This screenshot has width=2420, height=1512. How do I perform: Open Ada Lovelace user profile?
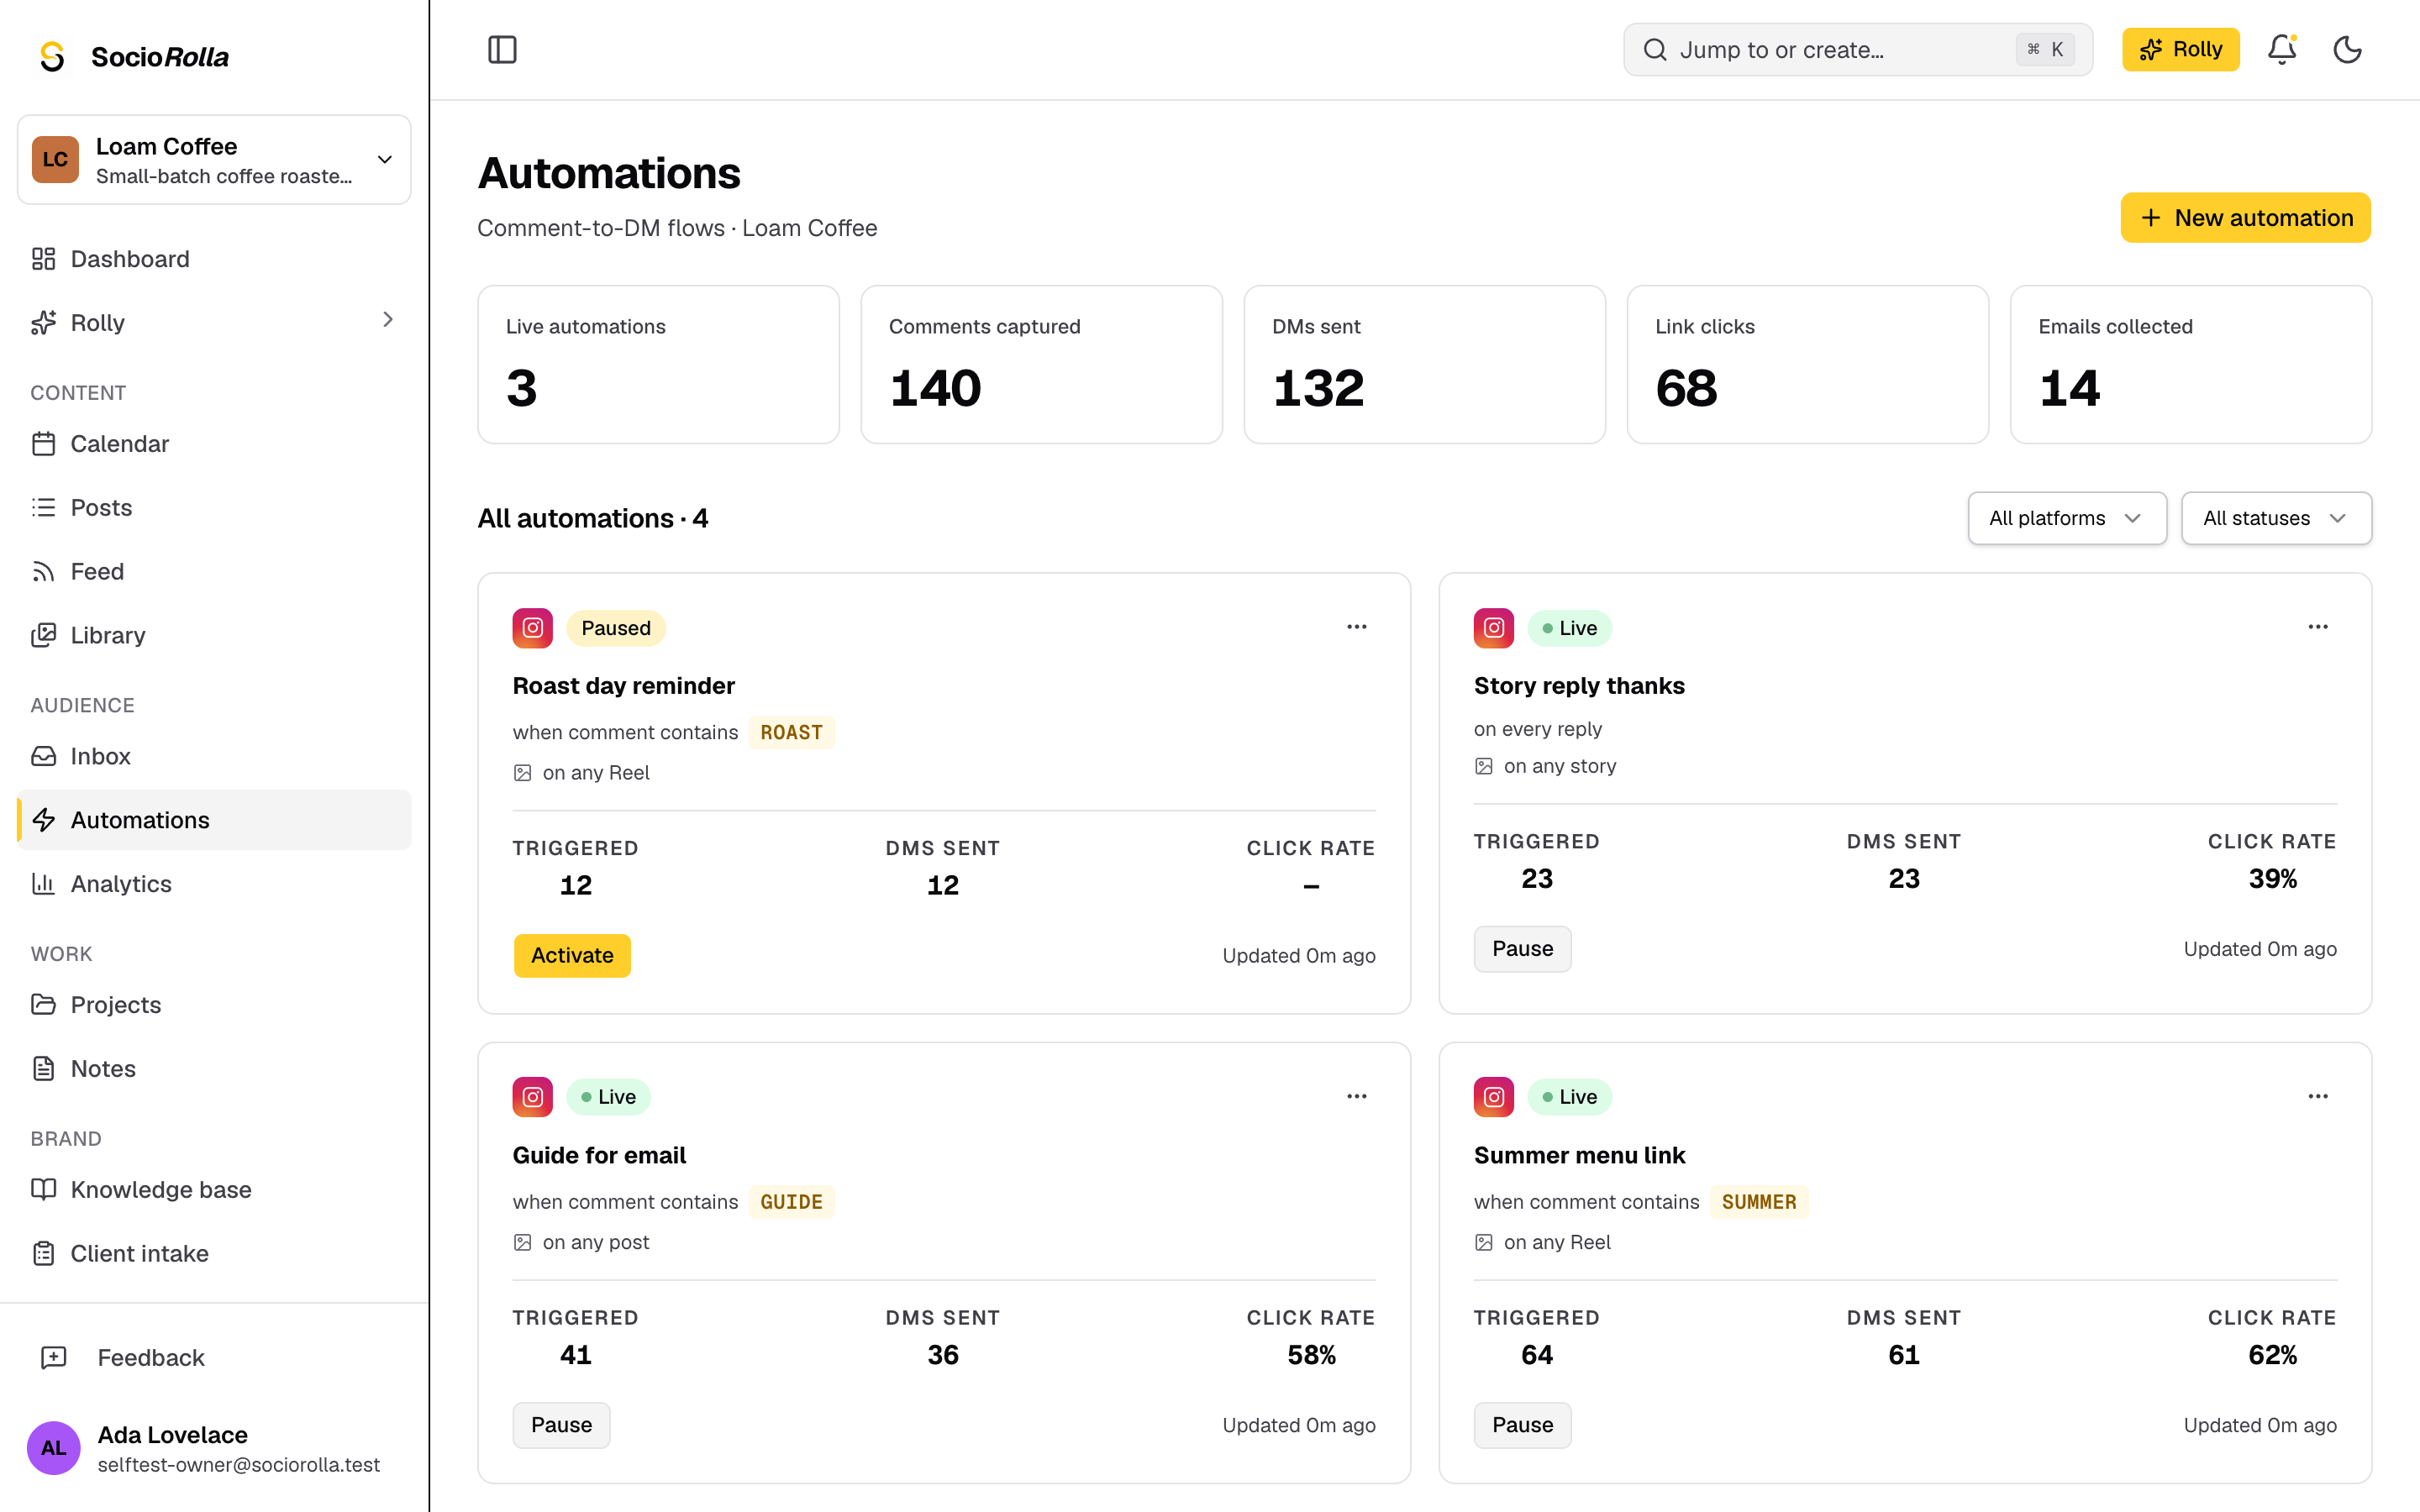214,1448
